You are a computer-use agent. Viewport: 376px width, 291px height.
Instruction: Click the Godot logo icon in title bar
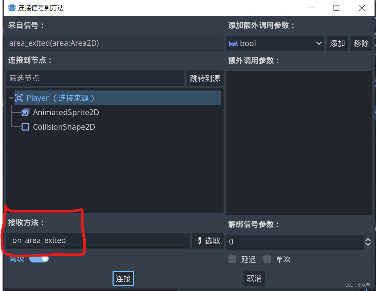point(12,8)
